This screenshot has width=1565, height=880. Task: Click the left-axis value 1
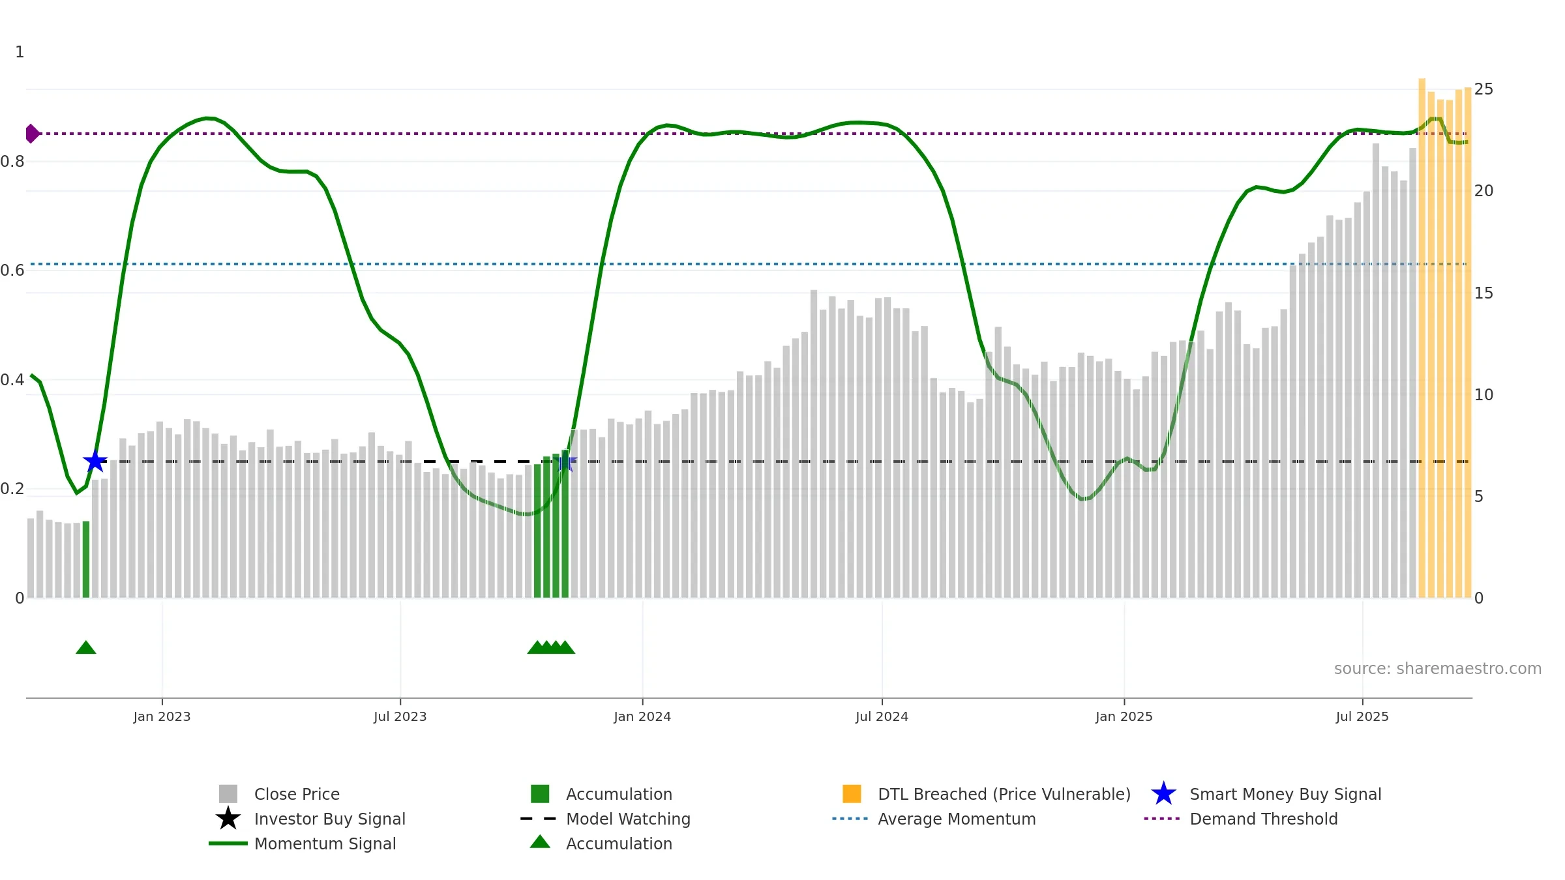20,52
